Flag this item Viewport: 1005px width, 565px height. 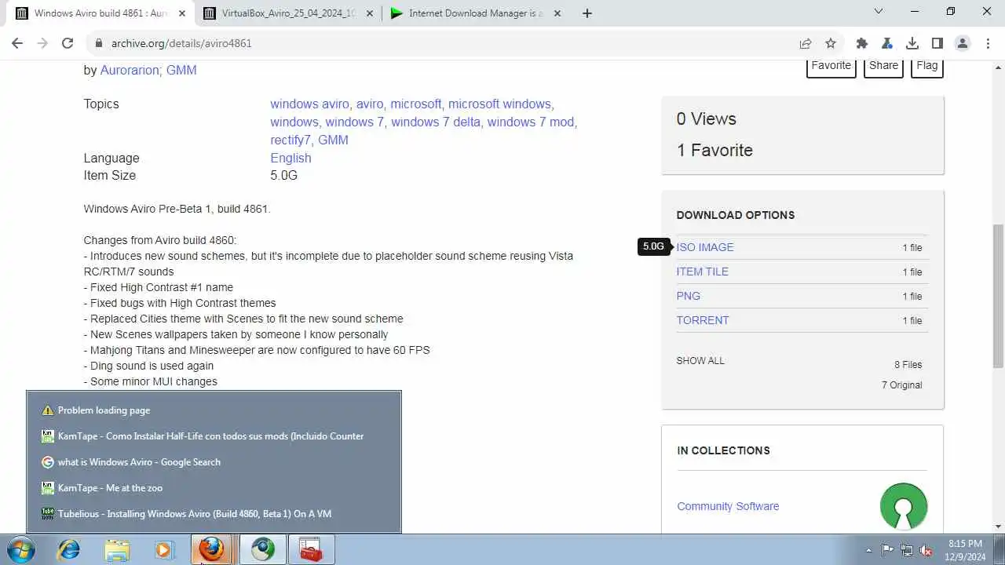click(x=927, y=66)
